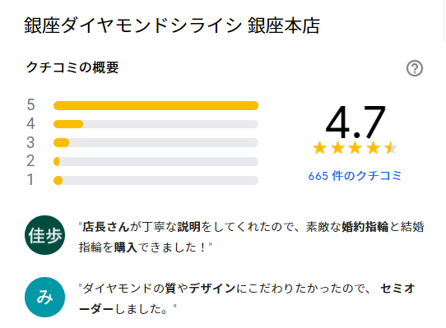
Task: Click the help question mark icon
Action: (x=415, y=68)
